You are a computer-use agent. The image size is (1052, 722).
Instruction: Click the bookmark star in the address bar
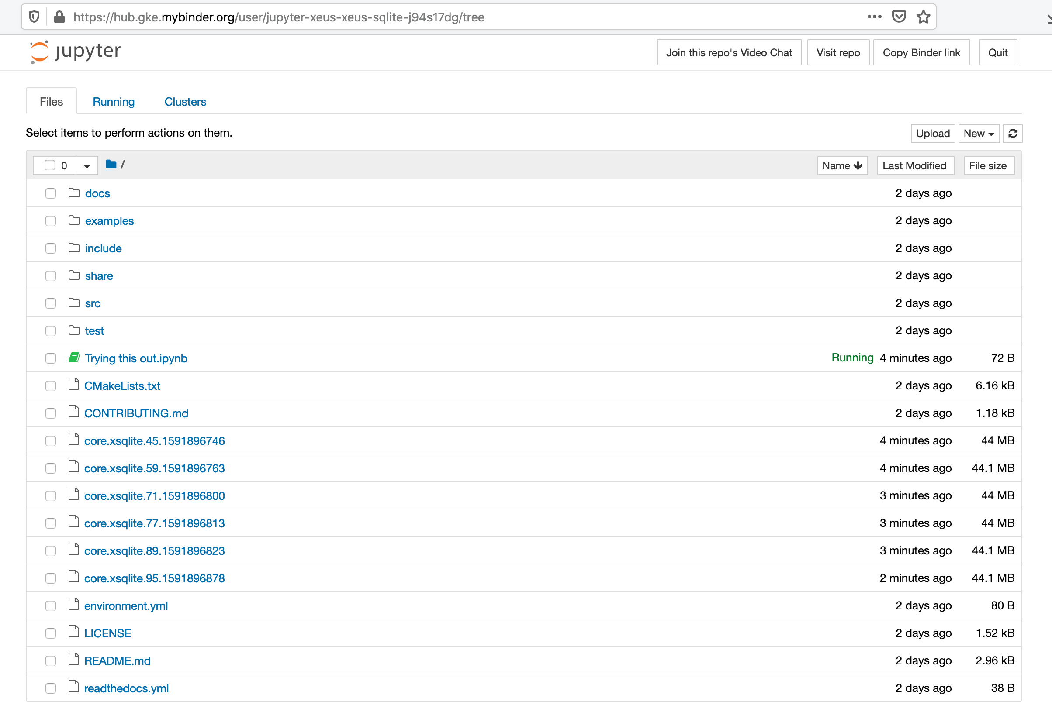pos(924,17)
